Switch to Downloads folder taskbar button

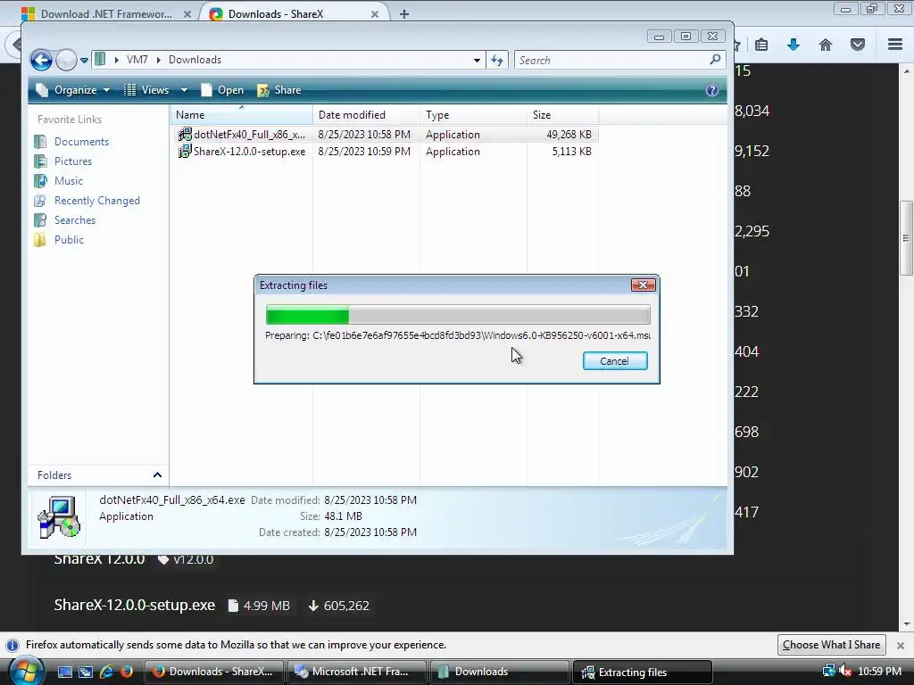coord(500,672)
